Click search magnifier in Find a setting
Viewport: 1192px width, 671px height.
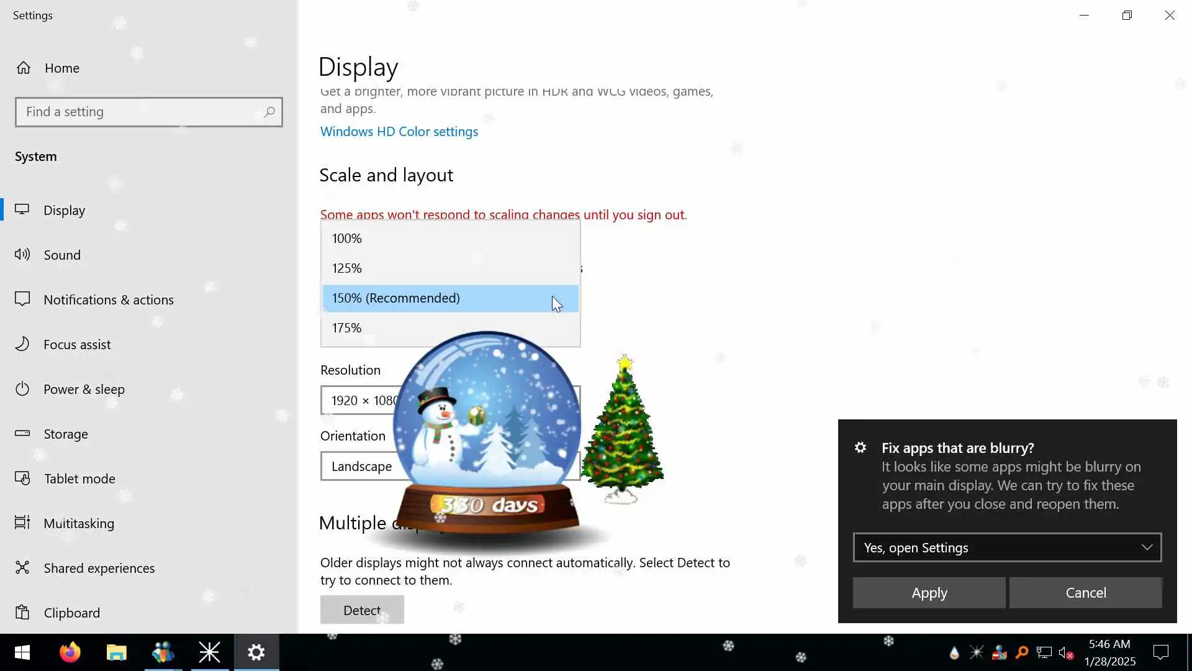coord(269,112)
